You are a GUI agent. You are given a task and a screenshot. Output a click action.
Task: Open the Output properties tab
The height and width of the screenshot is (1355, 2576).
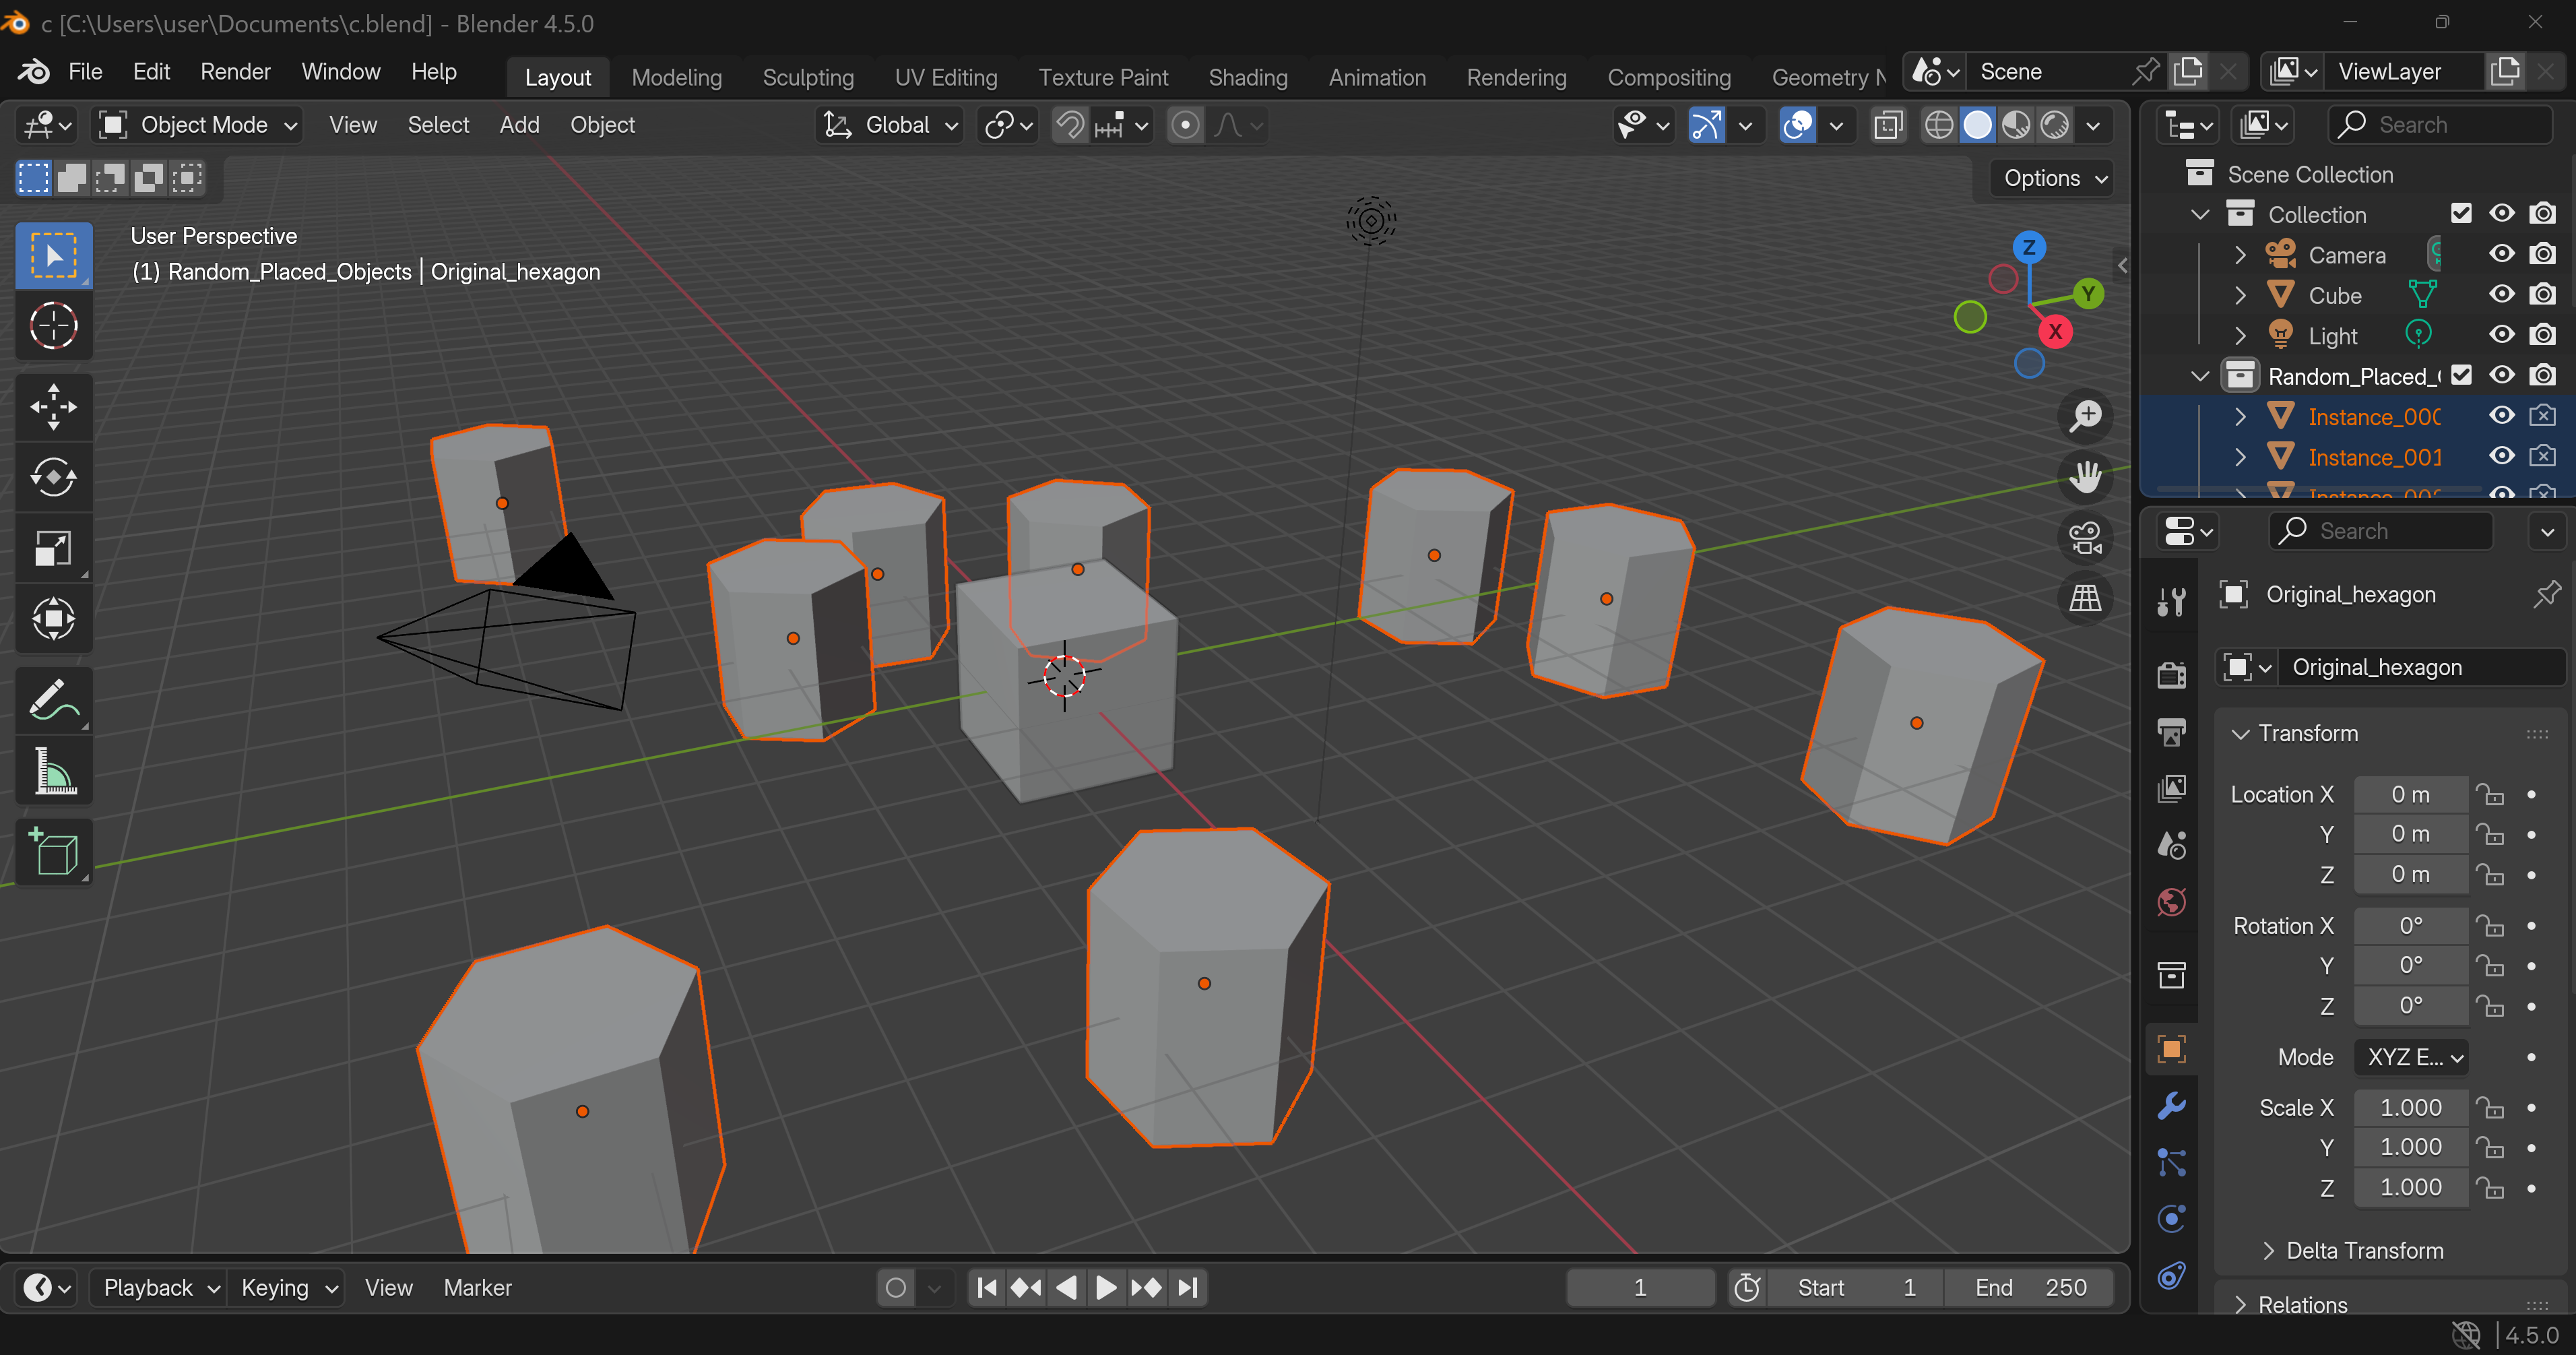coord(2171,732)
